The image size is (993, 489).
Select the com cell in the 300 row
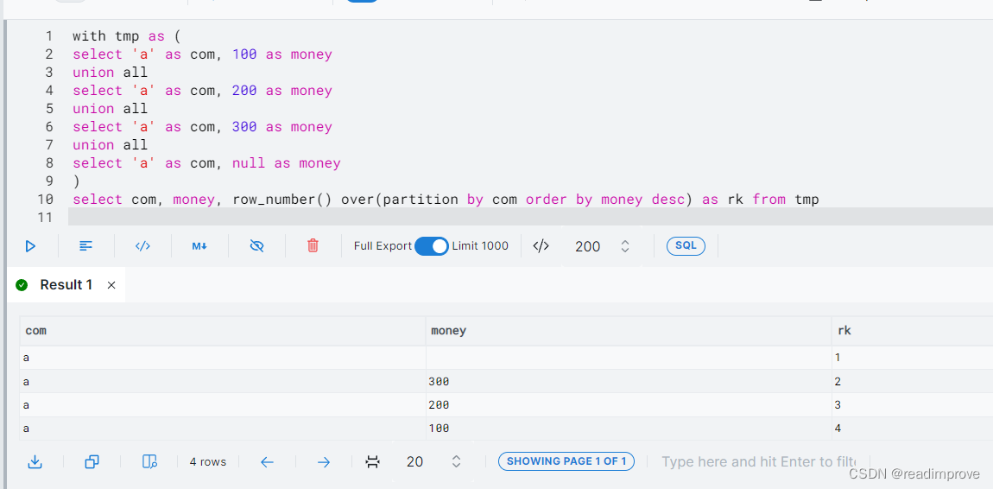(222, 381)
